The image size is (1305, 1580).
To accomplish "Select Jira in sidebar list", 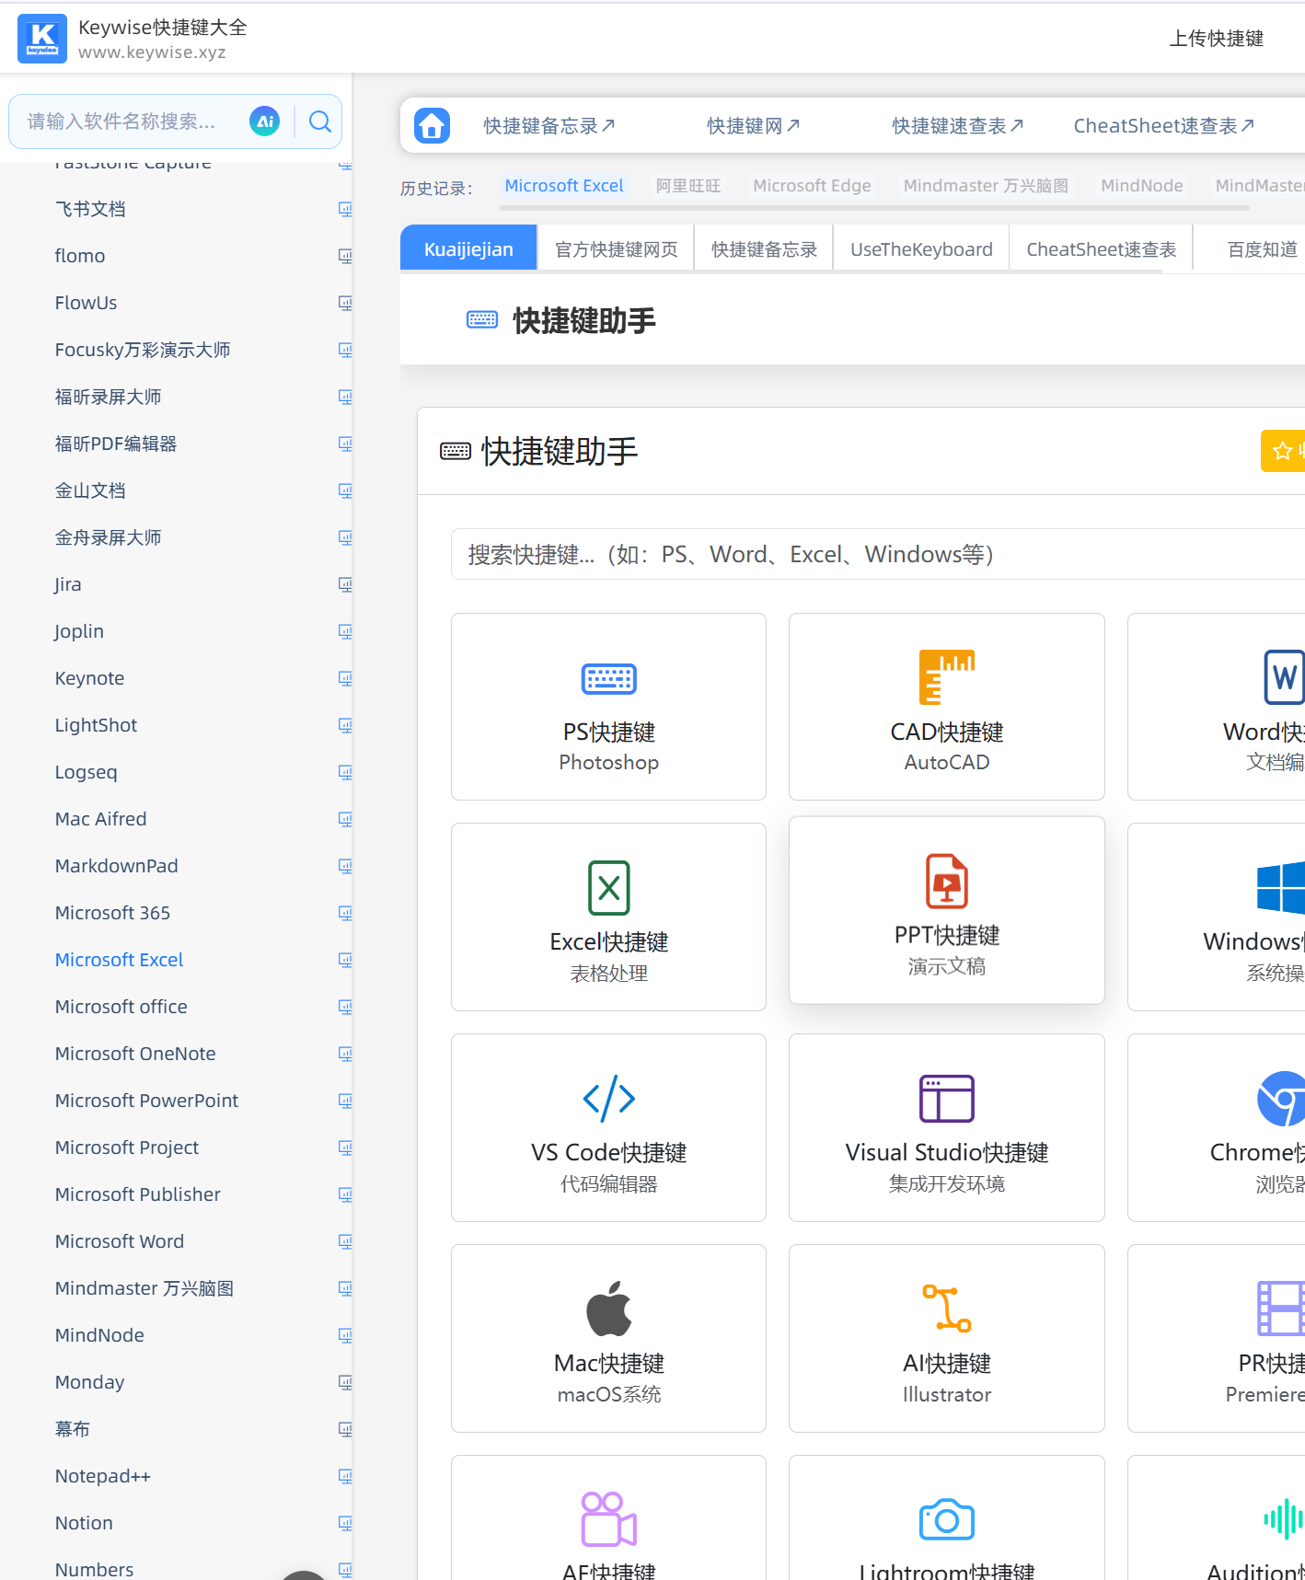I will pos(68,584).
